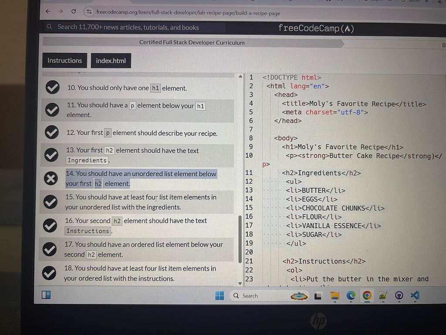Click the freeCodeCamp flame logo
The width and height of the screenshot is (446, 335).
click(349, 28)
